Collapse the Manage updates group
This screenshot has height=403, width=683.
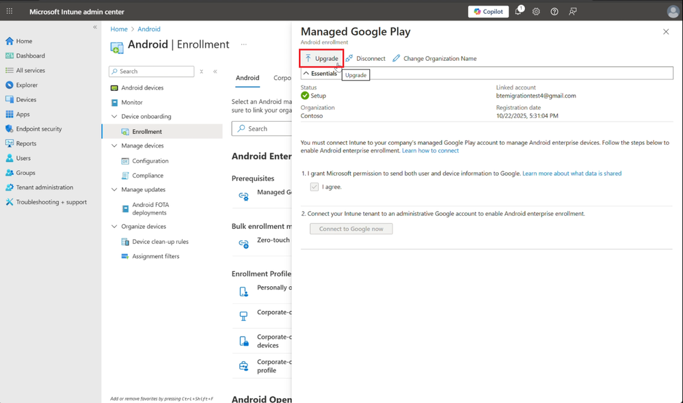(114, 189)
